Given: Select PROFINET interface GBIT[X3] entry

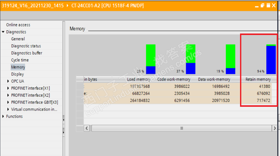Looking at the screenshot, I should coord(34,102).
